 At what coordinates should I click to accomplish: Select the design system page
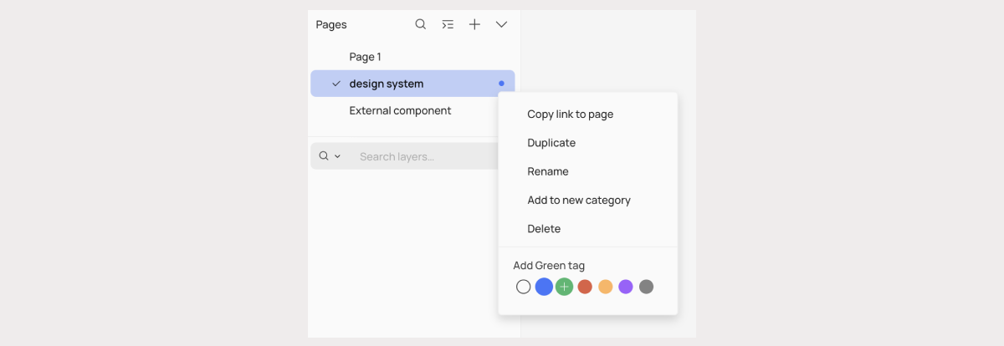[x=387, y=84]
